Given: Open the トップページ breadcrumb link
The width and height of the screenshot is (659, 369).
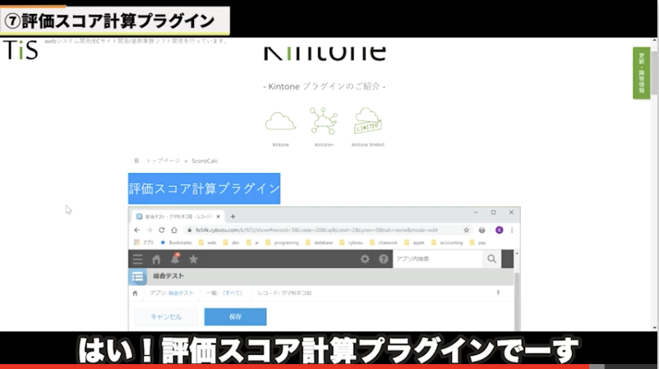Looking at the screenshot, I should (163, 161).
